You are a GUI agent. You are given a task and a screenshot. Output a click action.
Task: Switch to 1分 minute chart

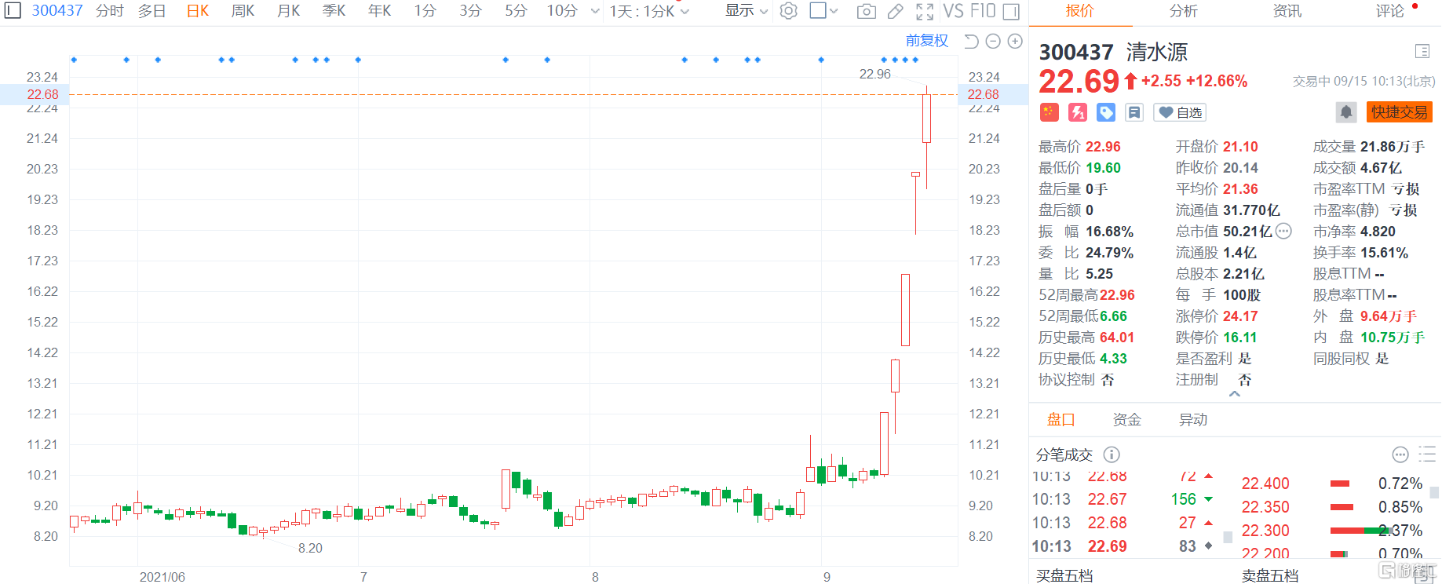[x=425, y=11]
